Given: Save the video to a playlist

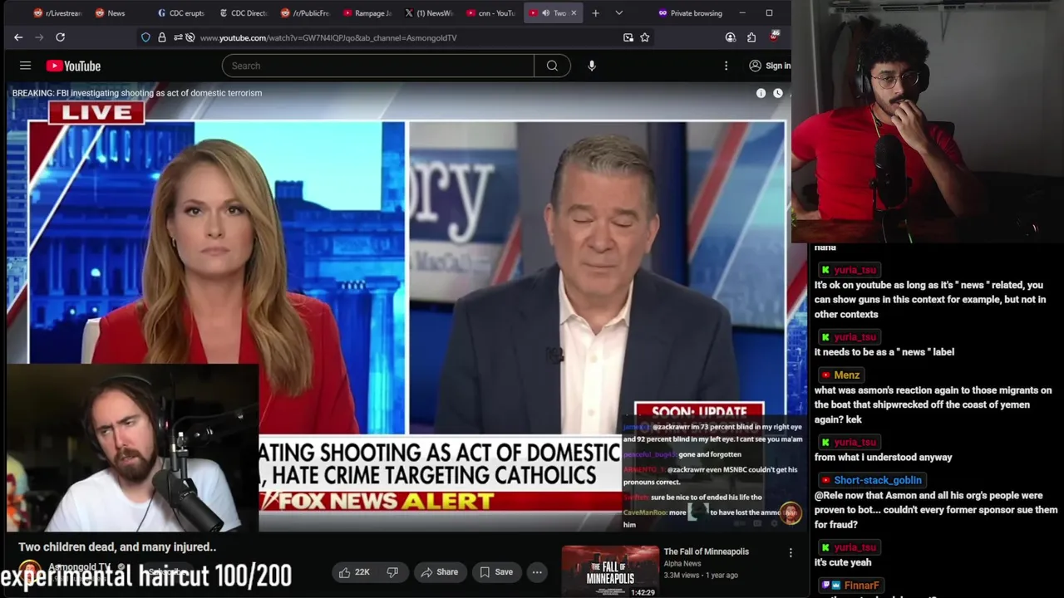Looking at the screenshot, I should (495, 572).
